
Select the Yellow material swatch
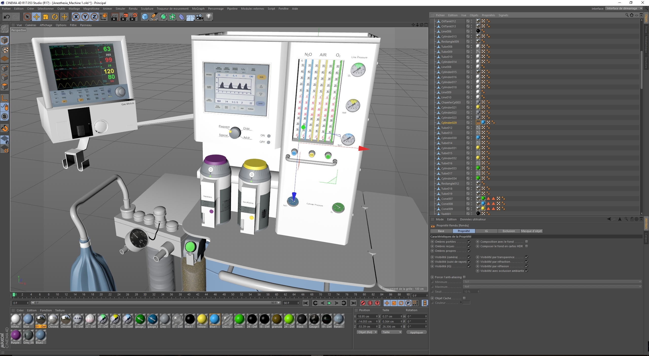202,319
